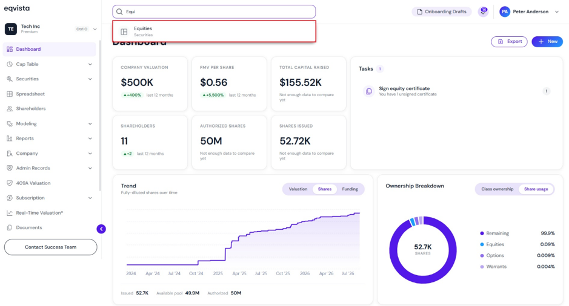Click the Securities sidebar icon

10,79
